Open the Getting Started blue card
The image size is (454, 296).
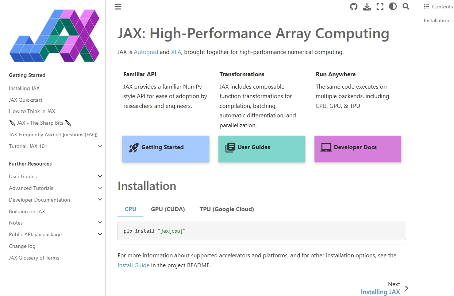tap(166, 149)
